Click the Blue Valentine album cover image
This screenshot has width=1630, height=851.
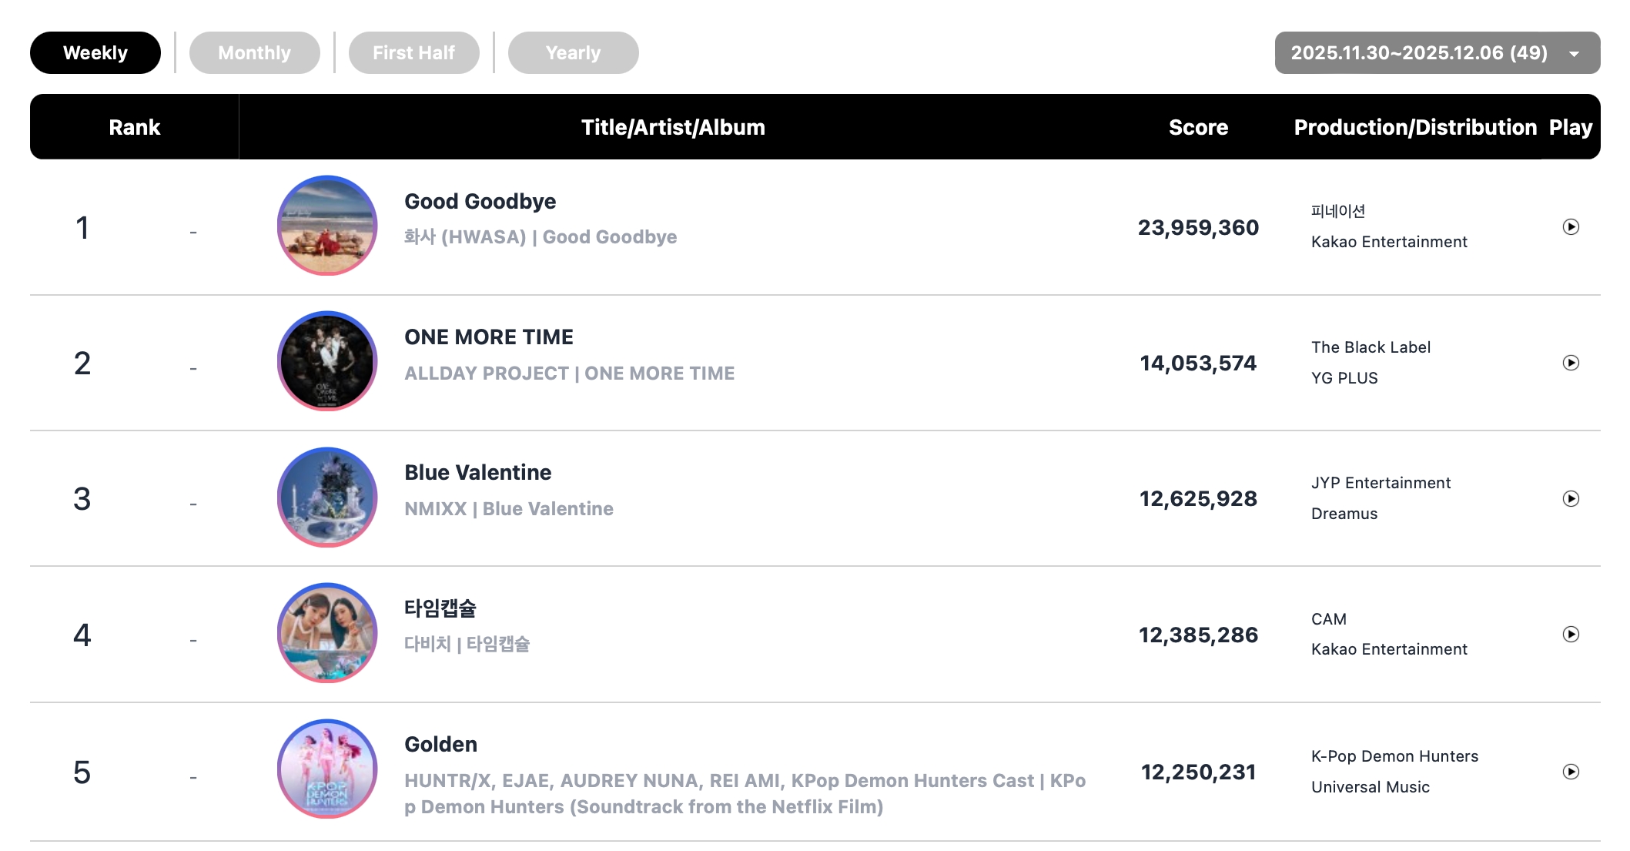coord(327,498)
